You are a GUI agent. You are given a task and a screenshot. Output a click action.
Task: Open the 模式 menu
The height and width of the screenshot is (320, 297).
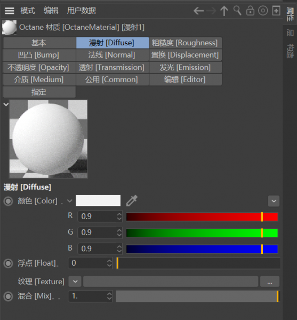[28, 11]
